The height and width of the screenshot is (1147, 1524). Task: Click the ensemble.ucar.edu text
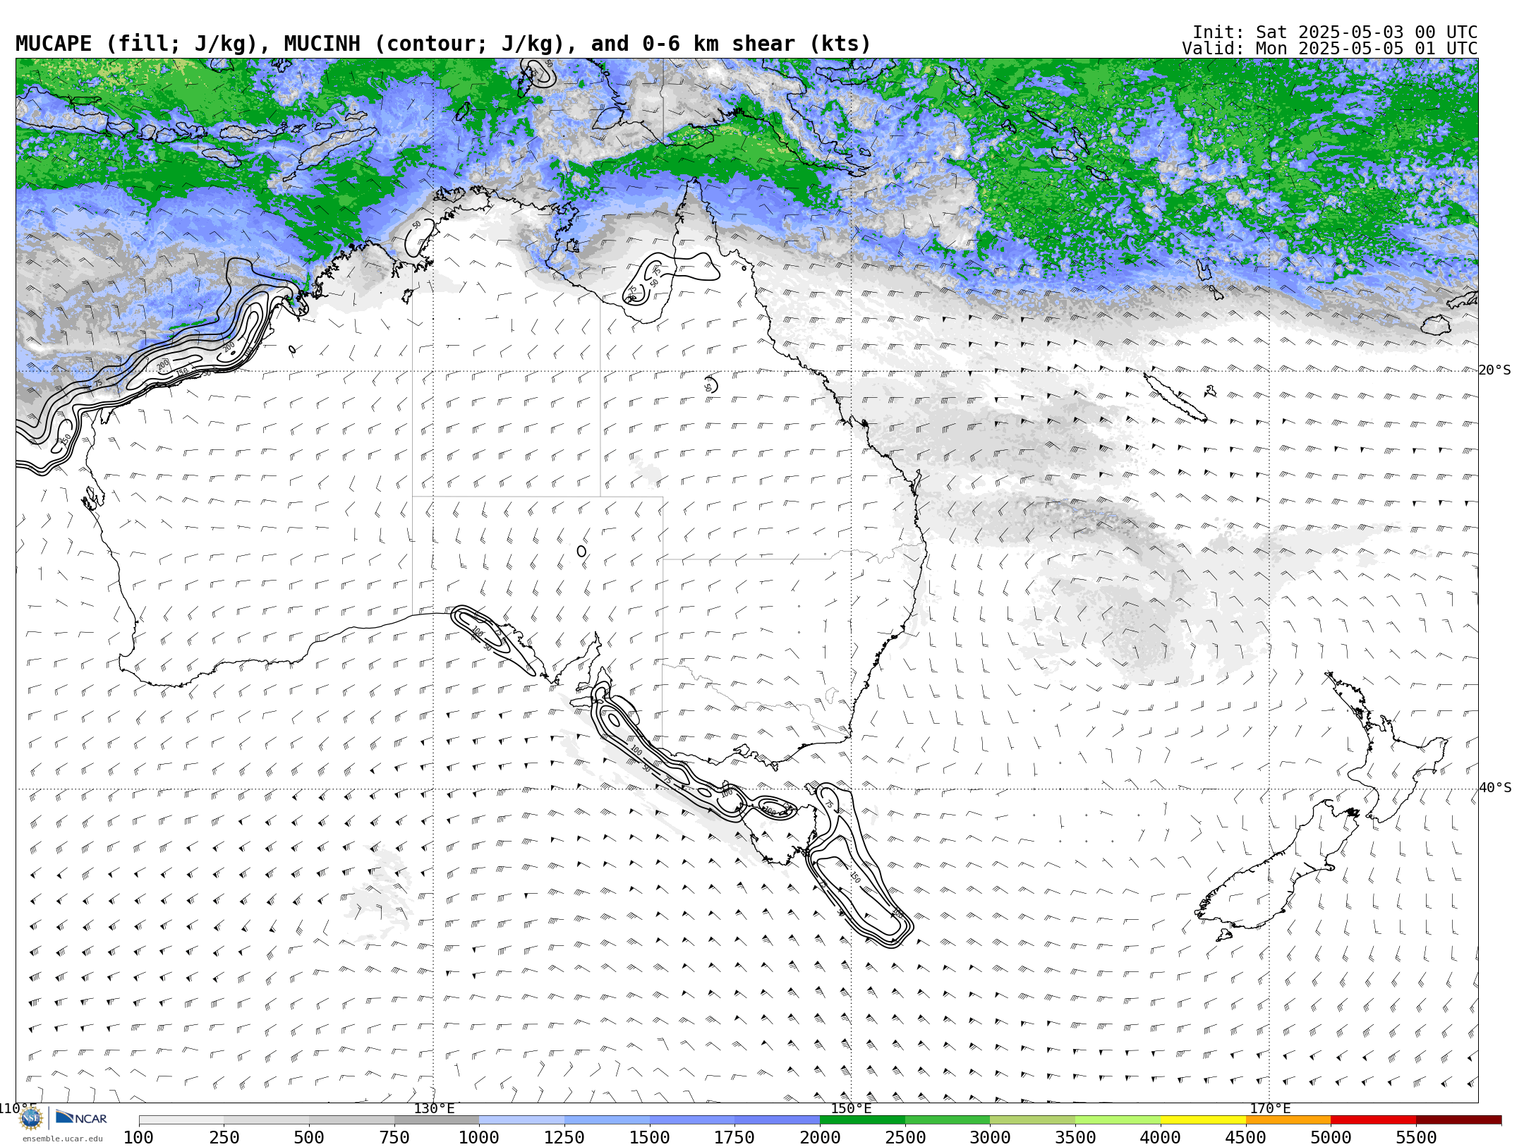coord(62,1139)
